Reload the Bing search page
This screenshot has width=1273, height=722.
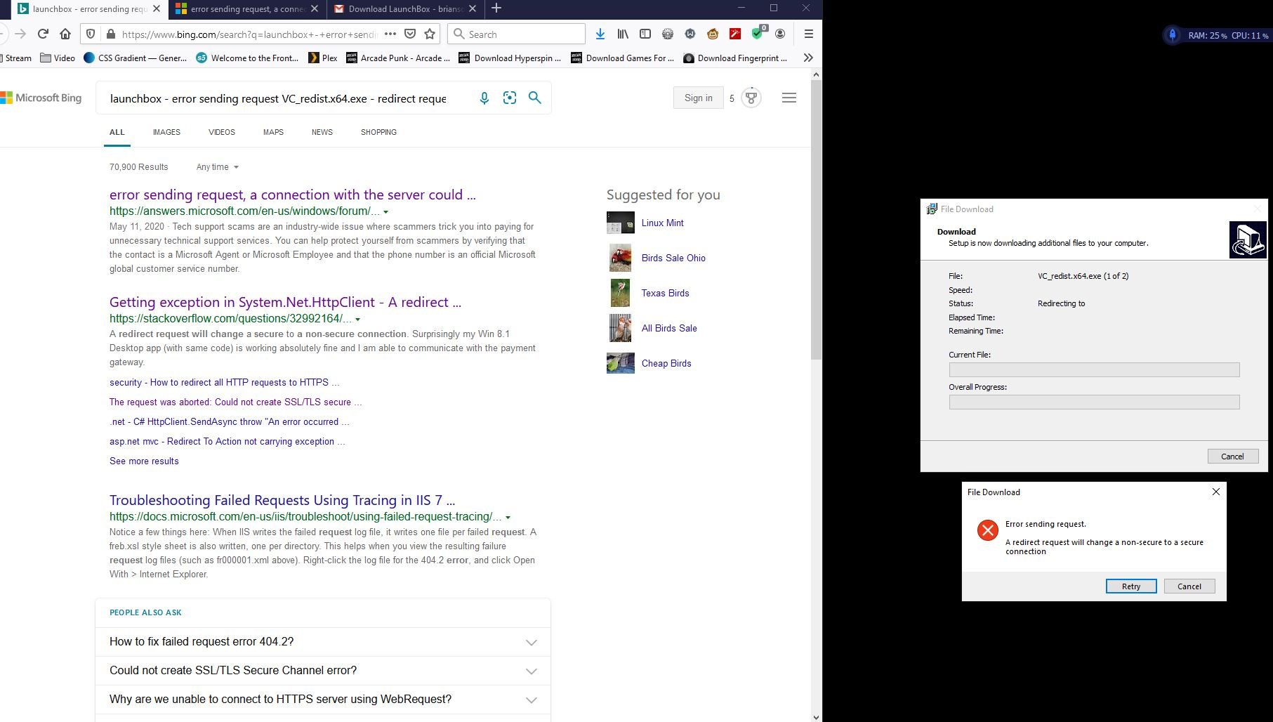43,34
